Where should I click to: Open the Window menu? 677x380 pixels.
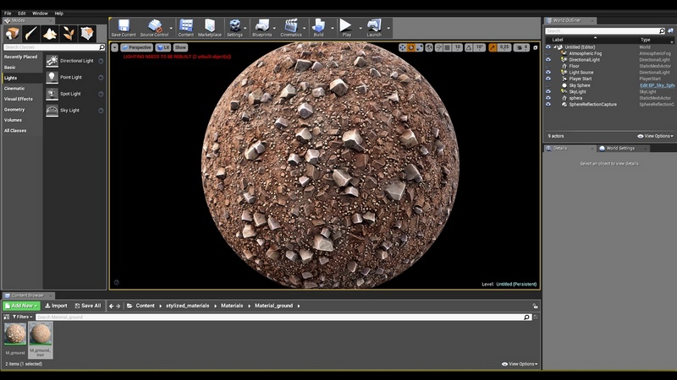point(40,14)
